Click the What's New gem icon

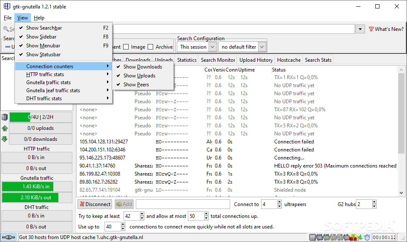[371, 29]
